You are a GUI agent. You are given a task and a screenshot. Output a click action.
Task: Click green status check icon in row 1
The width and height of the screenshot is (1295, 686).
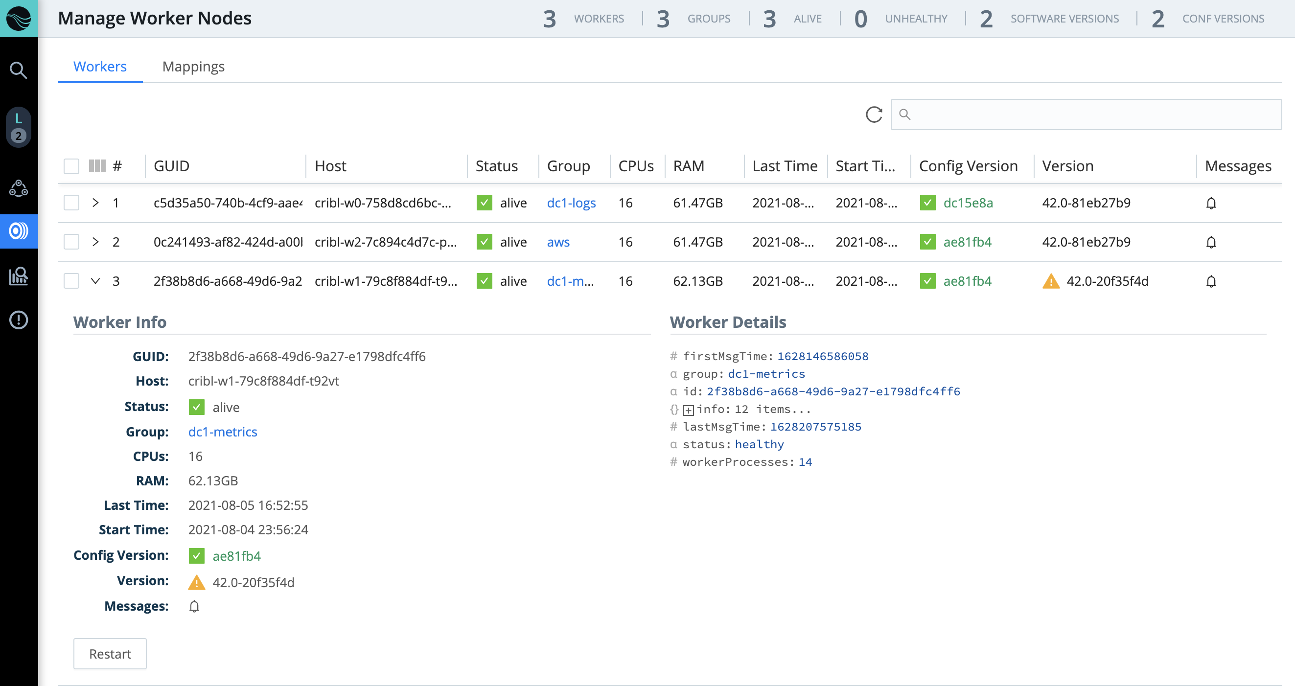[x=484, y=203]
